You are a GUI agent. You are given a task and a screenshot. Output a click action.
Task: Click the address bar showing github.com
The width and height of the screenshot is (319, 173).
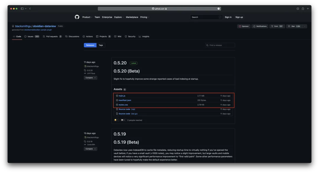coord(159,9)
